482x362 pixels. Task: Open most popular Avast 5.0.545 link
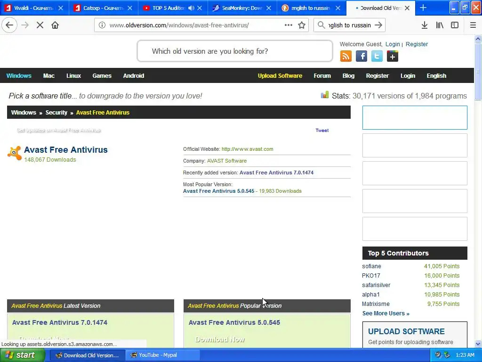pyautogui.click(x=218, y=191)
